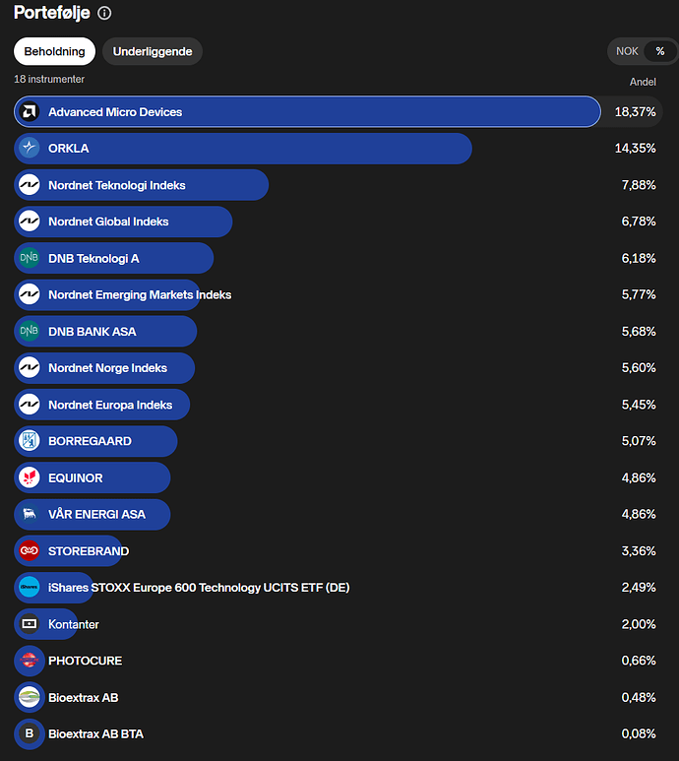Open the DNB BANK ASA holding
The width and height of the screenshot is (679, 761).
(x=93, y=332)
